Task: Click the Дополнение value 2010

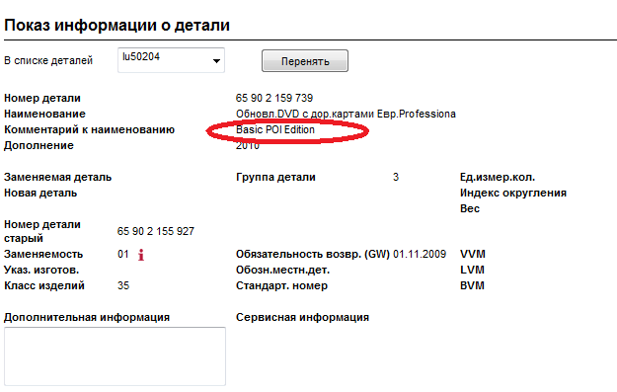Action: tap(248, 145)
